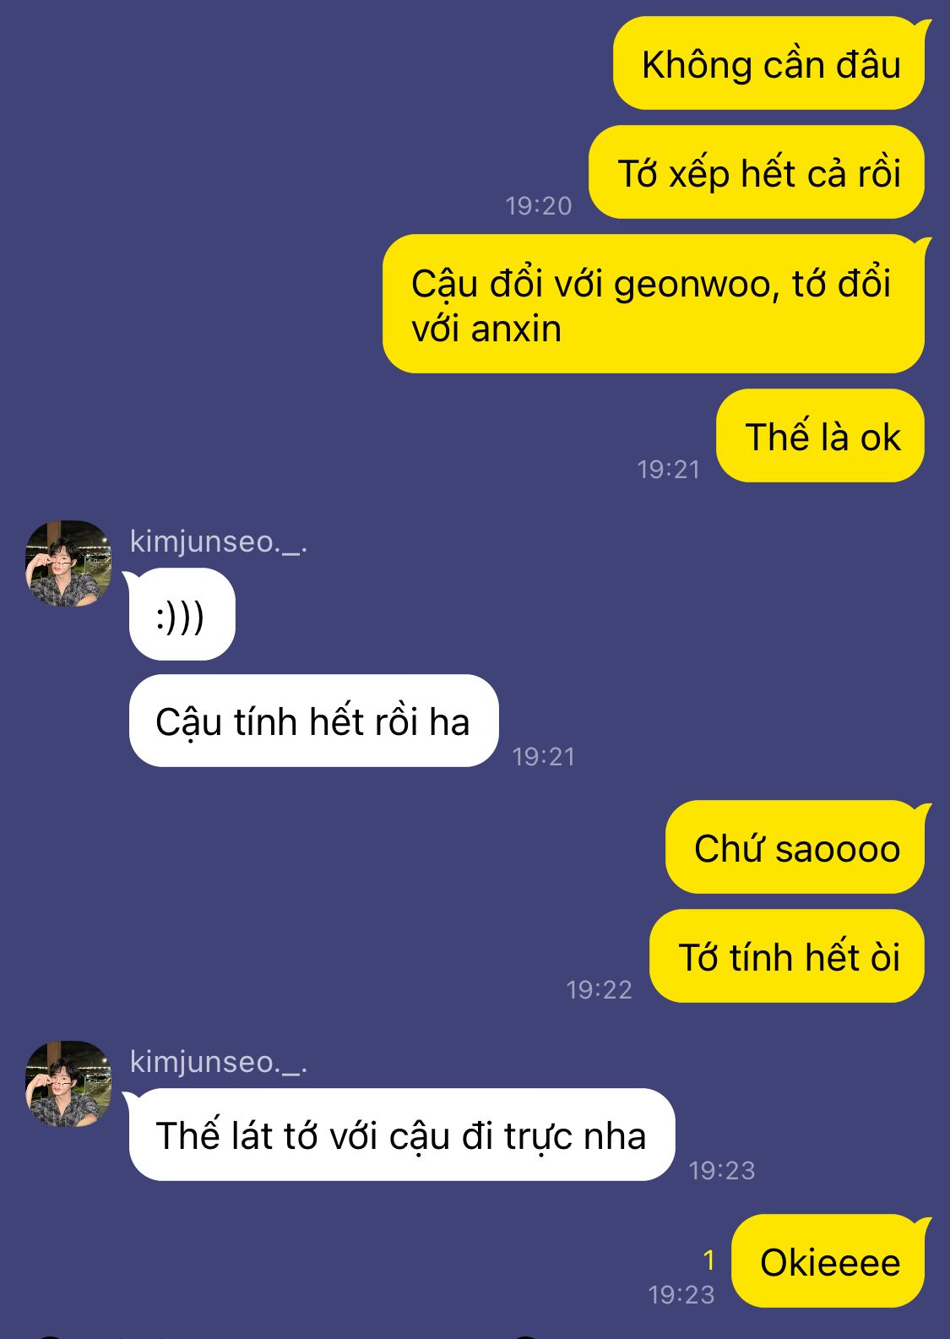Tap the second kimjunseo profile avatar
This screenshot has width=950, height=1339.
pyautogui.click(x=68, y=1084)
